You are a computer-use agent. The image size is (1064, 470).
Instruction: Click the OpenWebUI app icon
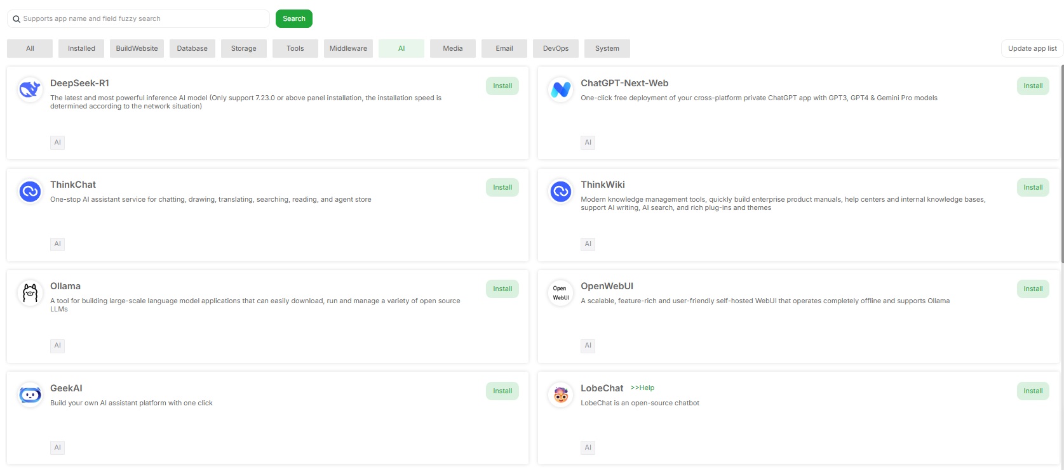pyautogui.click(x=560, y=292)
